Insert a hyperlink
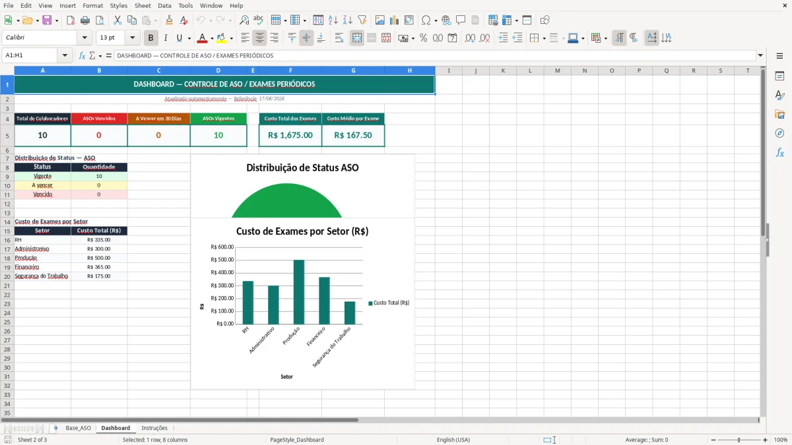792x445 pixels. [446, 20]
